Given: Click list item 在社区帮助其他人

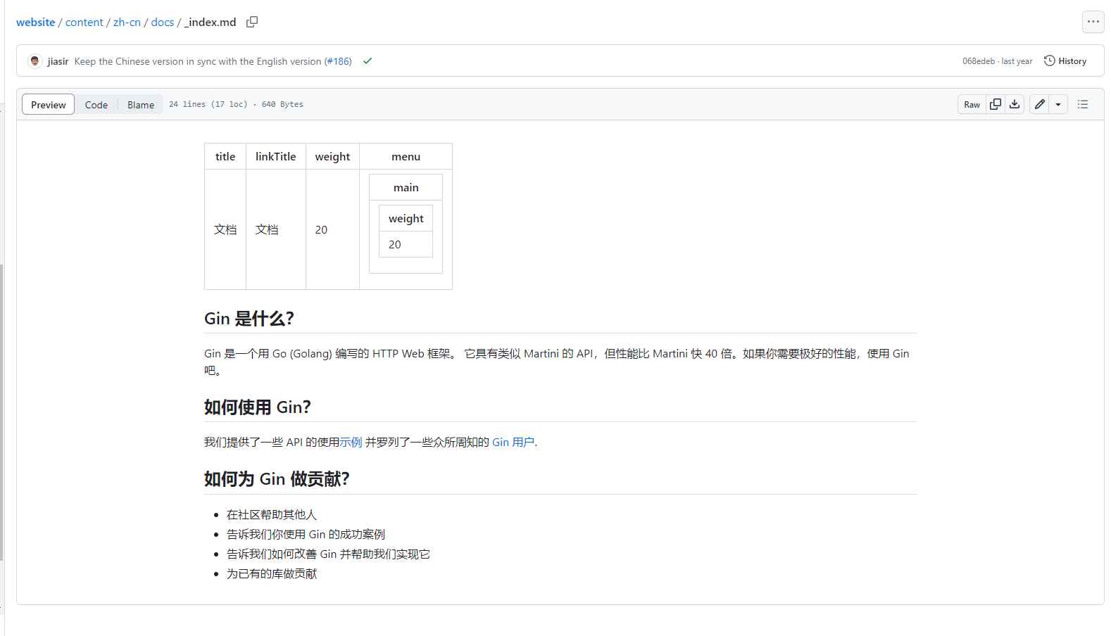Looking at the screenshot, I should click(272, 515).
